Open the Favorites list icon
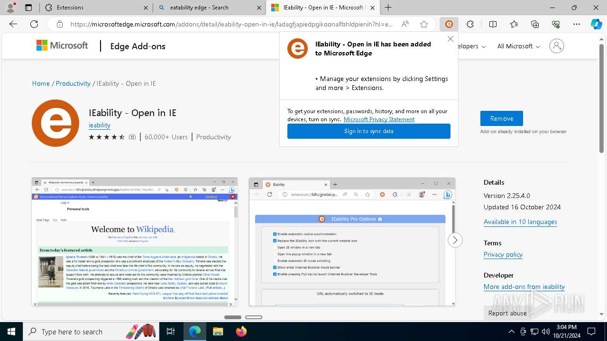The image size is (607, 341). 514,24
